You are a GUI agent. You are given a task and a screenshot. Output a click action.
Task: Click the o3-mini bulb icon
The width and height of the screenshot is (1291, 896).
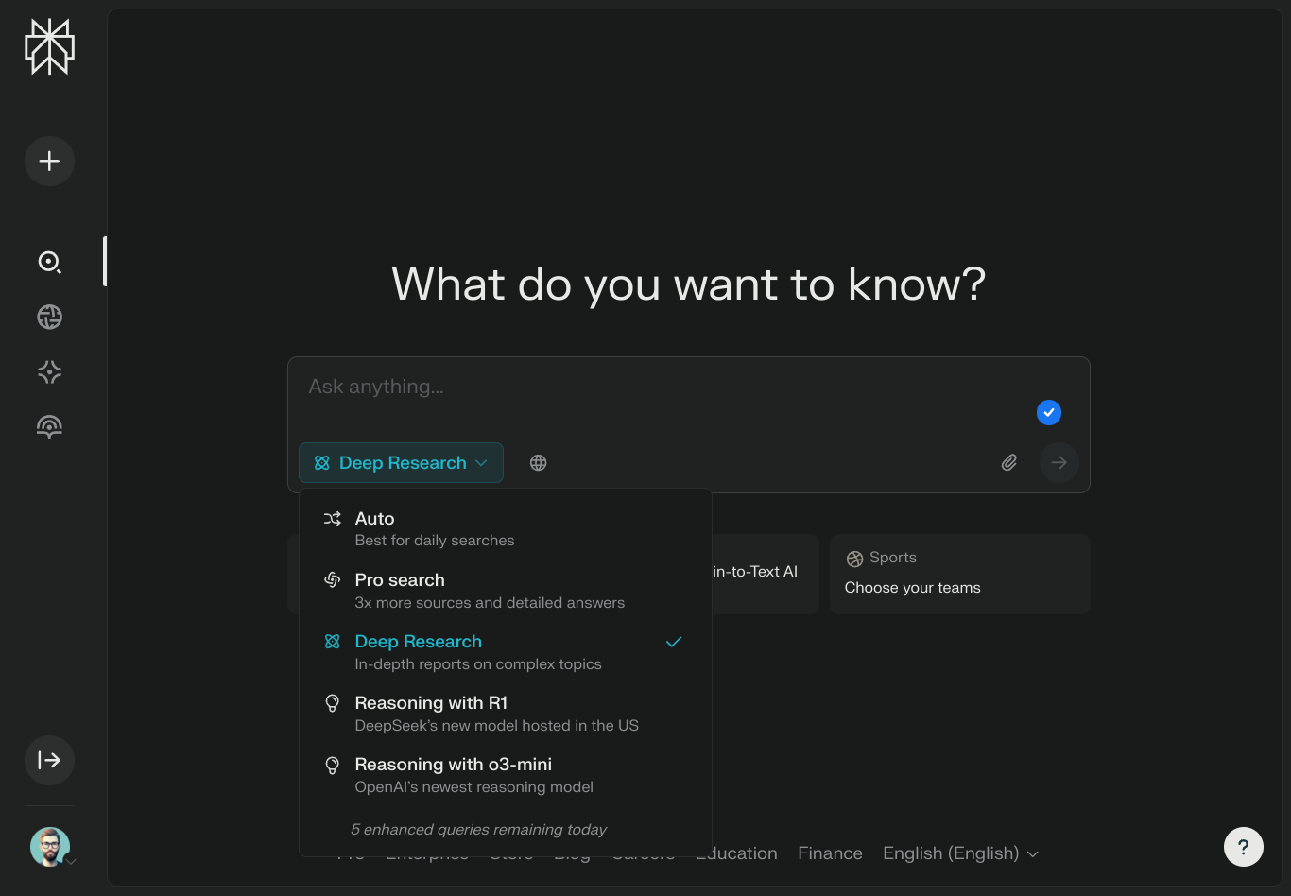click(x=332, y=765)
